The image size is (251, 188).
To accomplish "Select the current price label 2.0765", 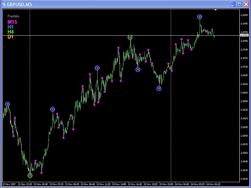I will 244,35.
